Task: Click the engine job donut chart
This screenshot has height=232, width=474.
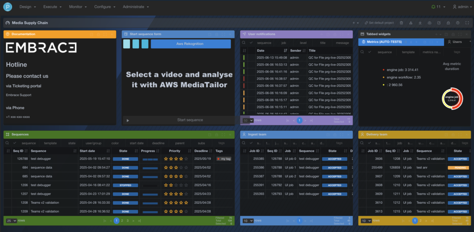Action: [452, 98]
